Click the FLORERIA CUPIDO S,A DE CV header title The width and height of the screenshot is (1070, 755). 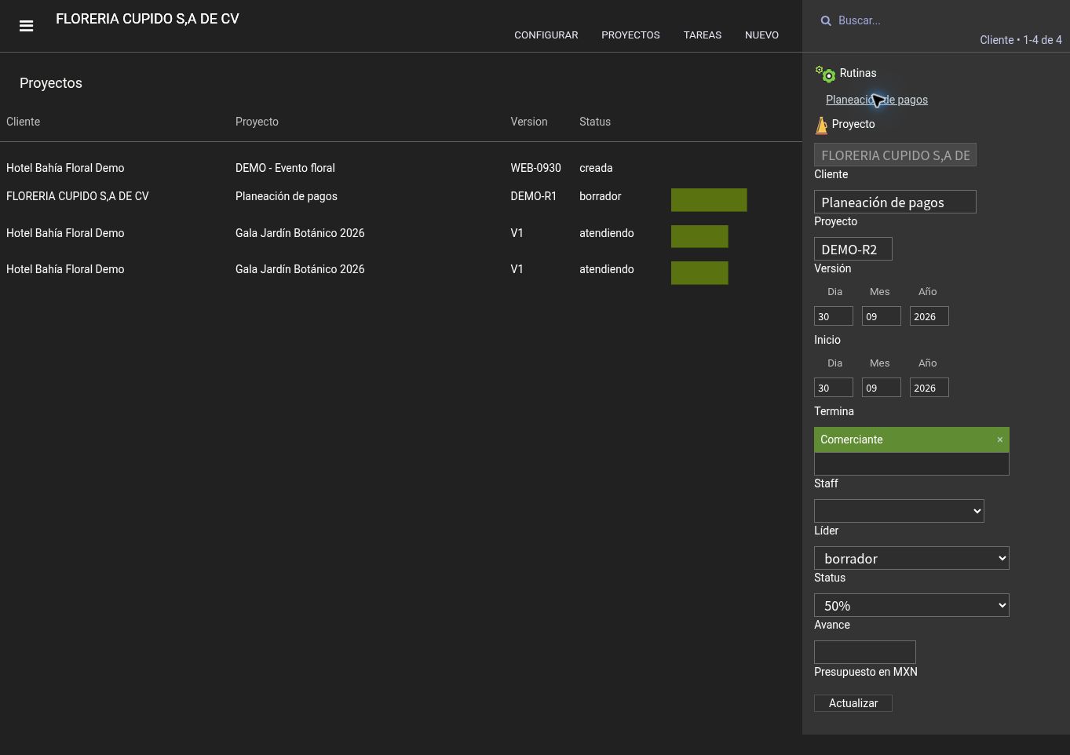pyautogui.click(x=148, y=19)
